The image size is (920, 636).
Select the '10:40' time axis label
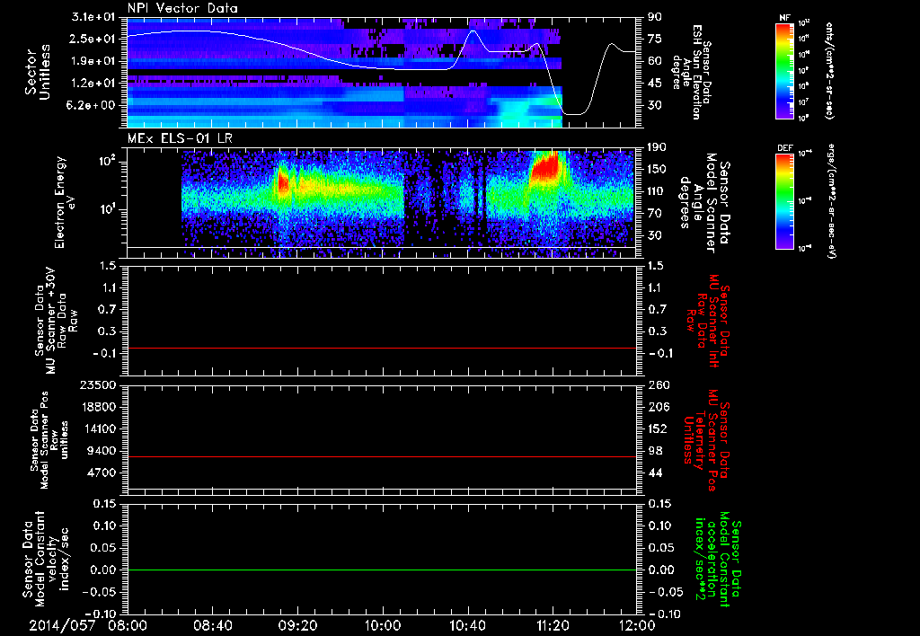(x=467, y=625)
